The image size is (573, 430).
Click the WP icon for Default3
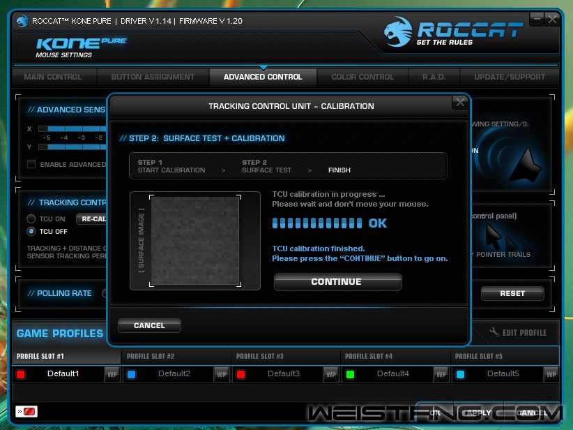click(x=331, y=374)
